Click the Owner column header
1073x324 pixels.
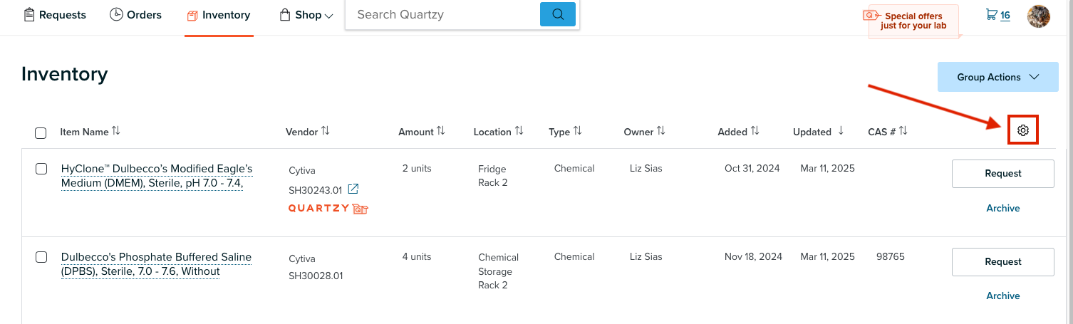[638, 132]
